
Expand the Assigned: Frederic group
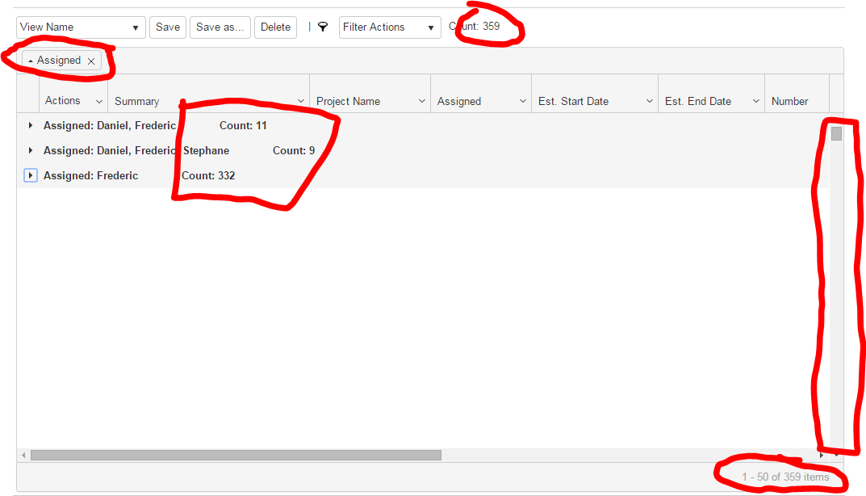[31, 175]
